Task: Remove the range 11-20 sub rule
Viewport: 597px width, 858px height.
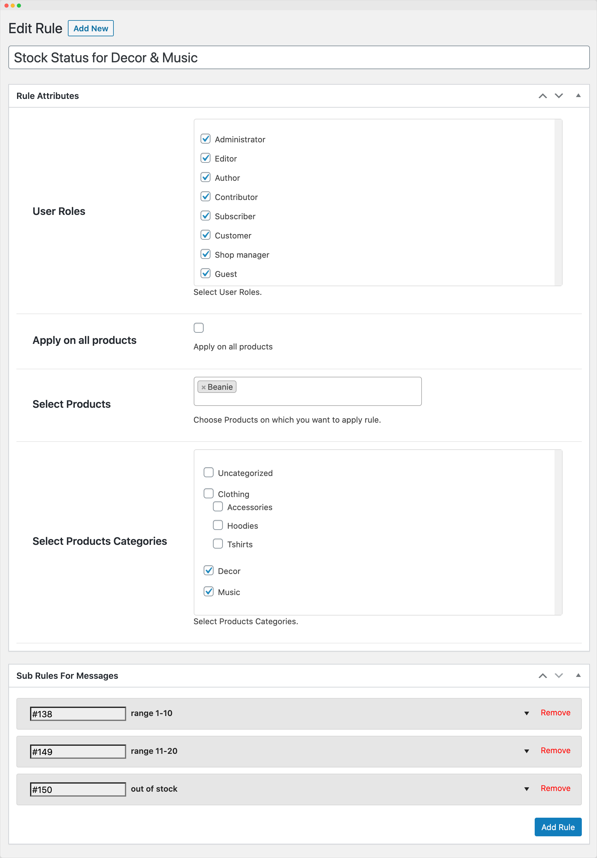Action: [x=555, y=751]
